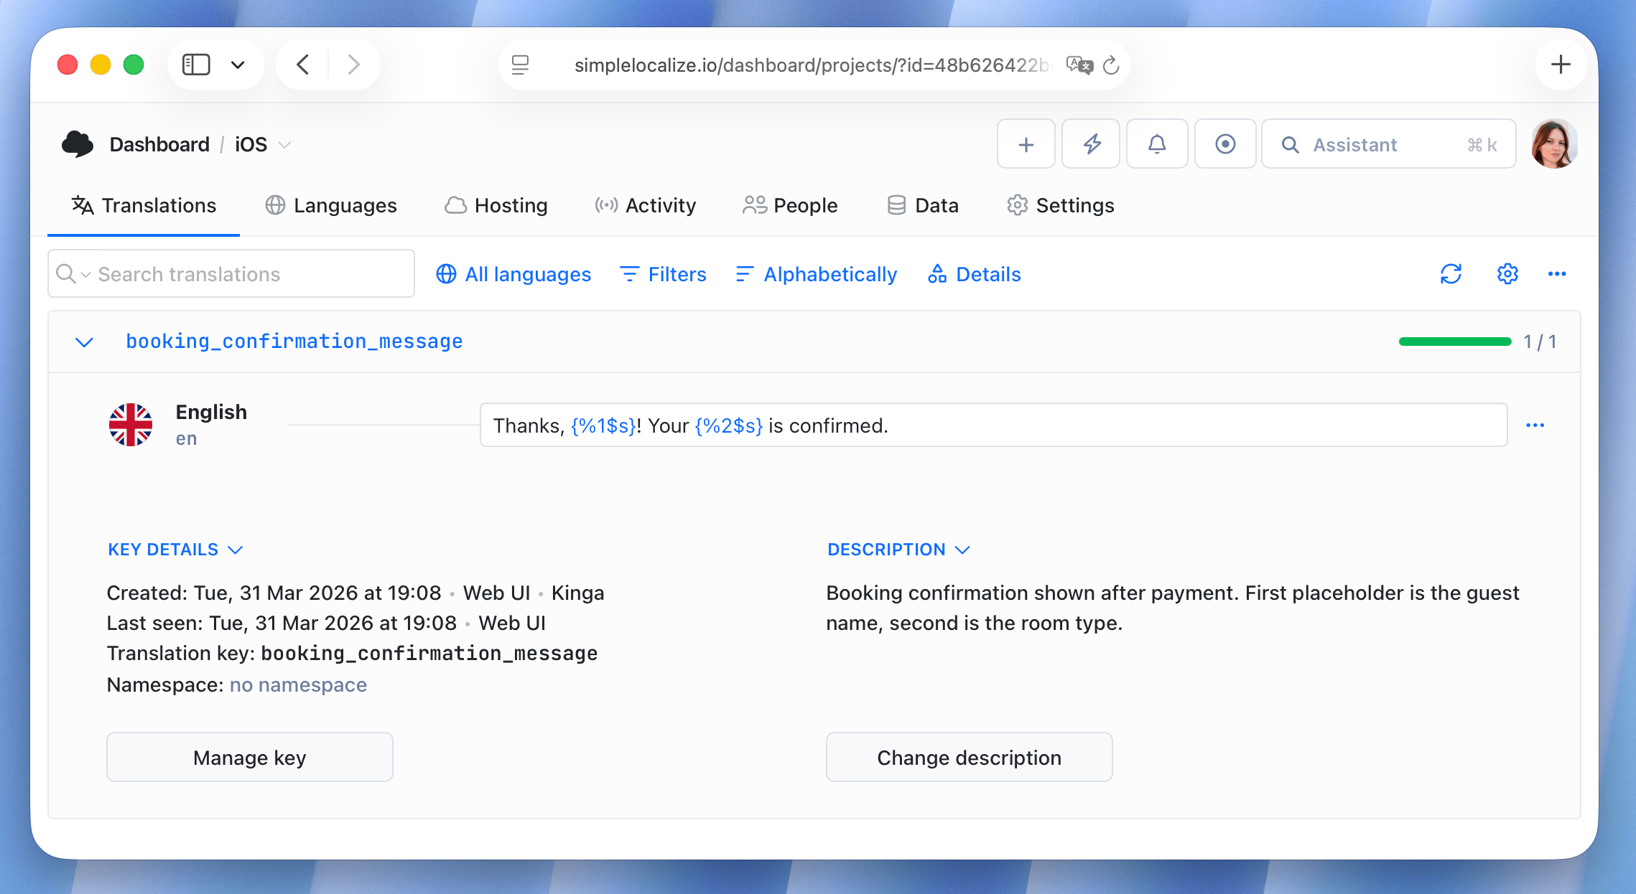Refresh translations with the sync icon
1636x894 pixels.
coord(1451,273)
